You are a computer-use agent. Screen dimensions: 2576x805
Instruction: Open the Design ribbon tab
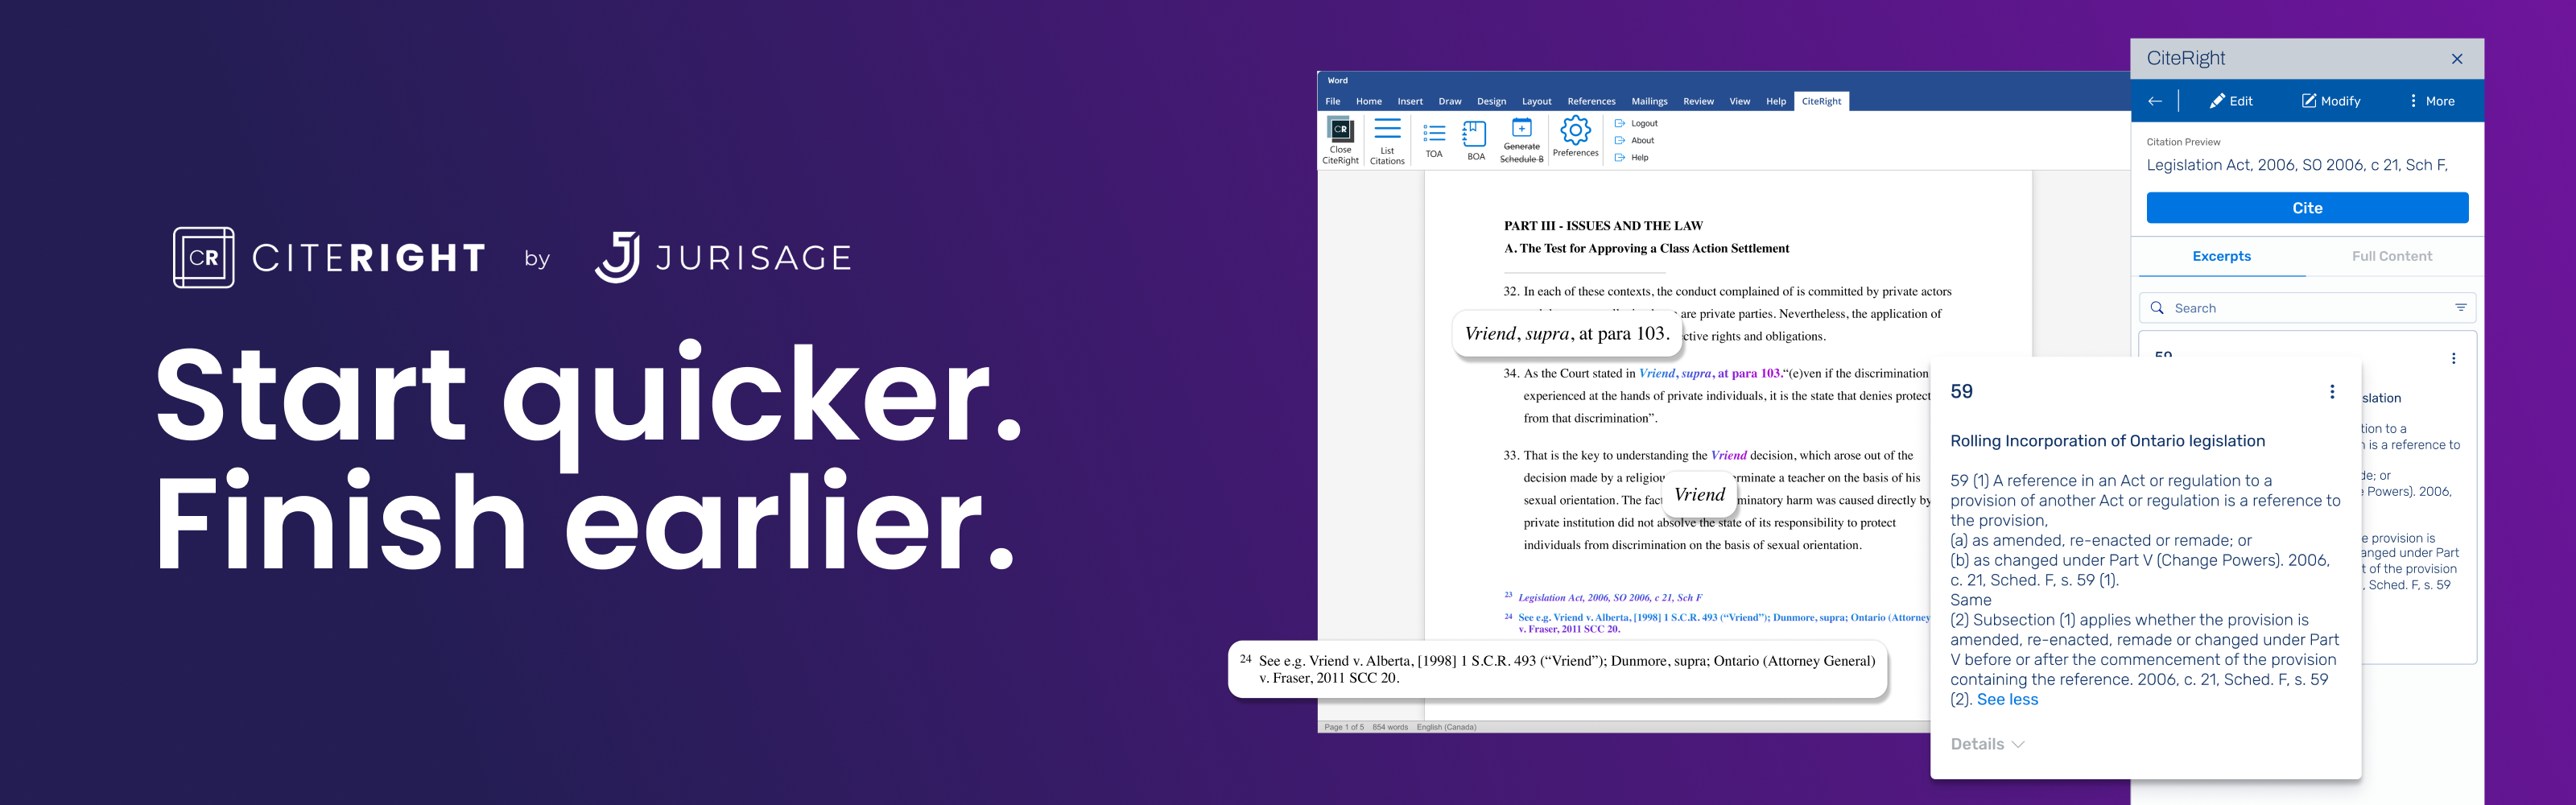click(1491, 101)
